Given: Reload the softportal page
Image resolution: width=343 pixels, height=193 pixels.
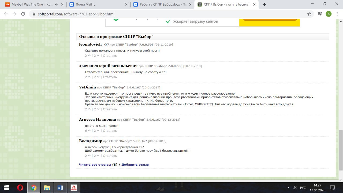Looking at the screenshot, I should (x=23, y=14).
